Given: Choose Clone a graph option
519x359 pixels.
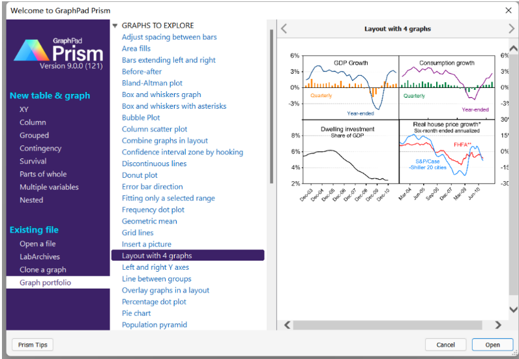Looking at the screenshot, I should (42, 270).
